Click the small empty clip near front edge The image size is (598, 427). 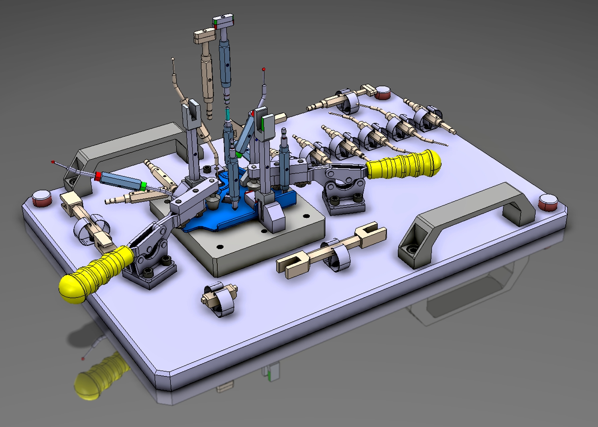point(220,300)
